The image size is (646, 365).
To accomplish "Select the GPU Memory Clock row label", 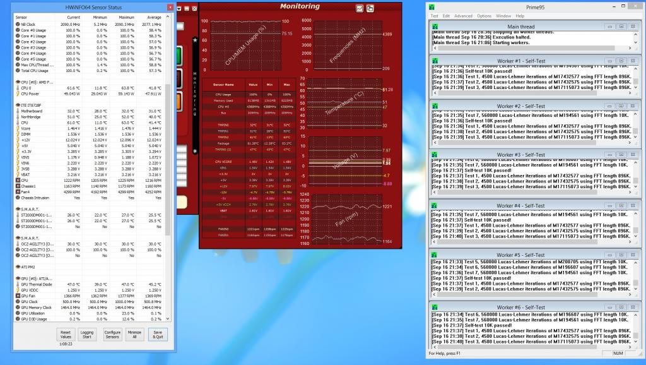I will coord(36,308).
